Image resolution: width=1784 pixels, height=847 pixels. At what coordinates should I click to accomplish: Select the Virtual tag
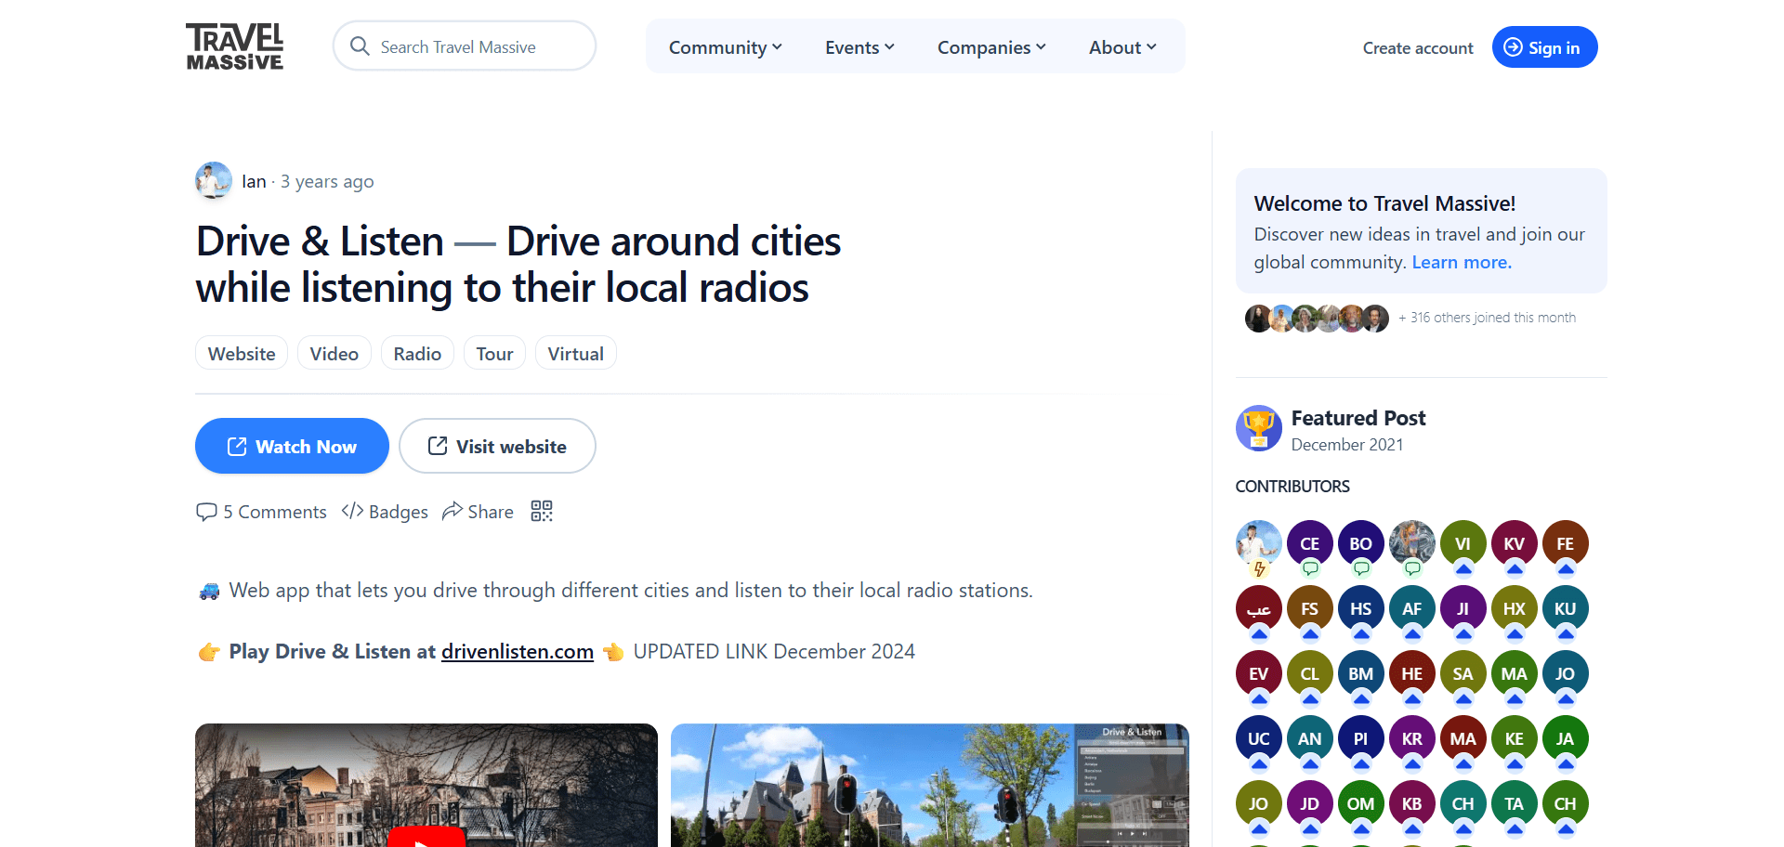pyautogui.click(x=575, y=354)
